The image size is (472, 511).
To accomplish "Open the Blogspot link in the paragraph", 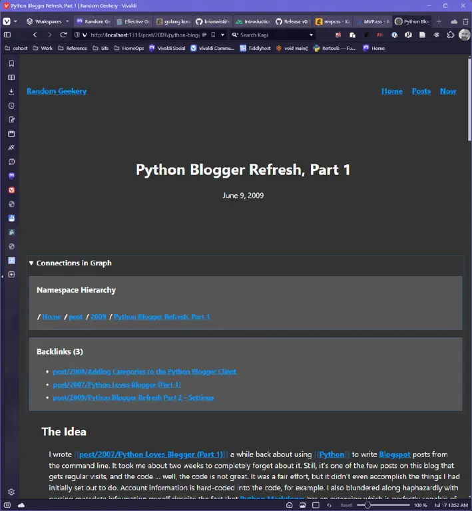I will coord(394,454).
